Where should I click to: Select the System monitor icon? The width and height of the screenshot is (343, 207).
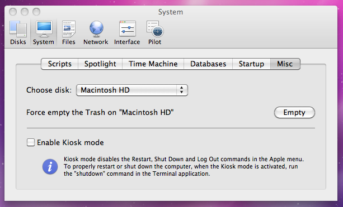coord(44,29)
